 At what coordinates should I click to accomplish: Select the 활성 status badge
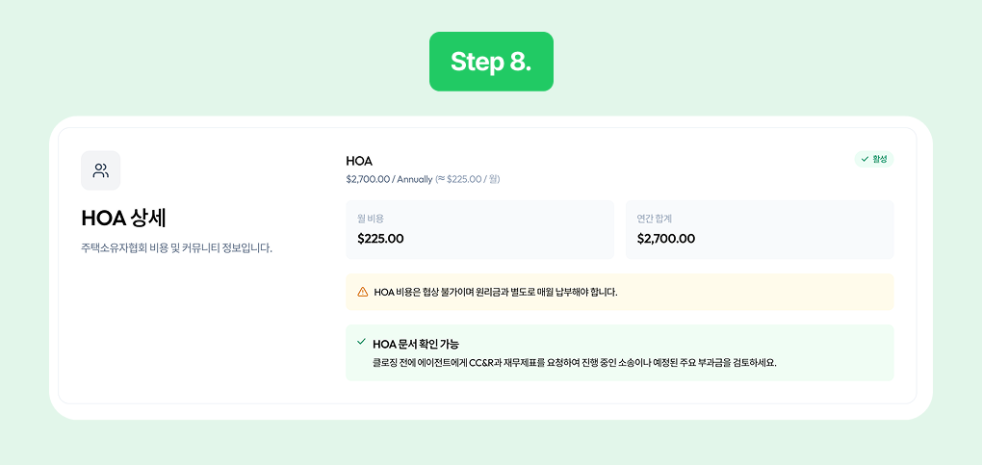pos(874,159)
